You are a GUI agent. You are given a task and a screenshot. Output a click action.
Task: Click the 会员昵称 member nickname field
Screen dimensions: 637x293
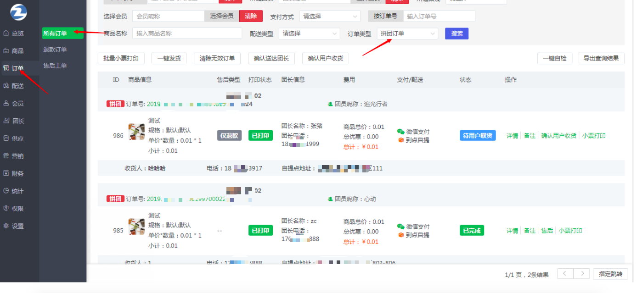[x=169, y=16]
